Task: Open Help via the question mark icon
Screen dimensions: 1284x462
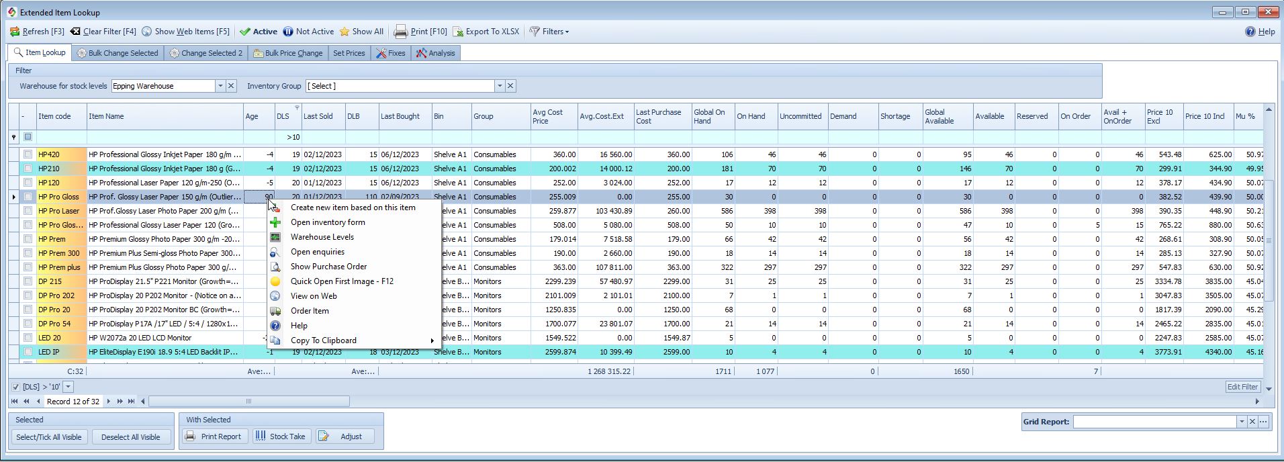Action: (x=1250, y=32)
